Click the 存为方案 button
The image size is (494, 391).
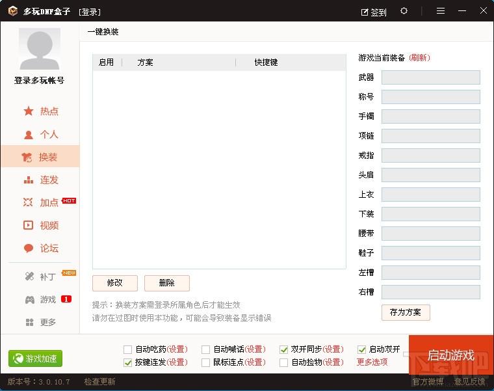406,312
